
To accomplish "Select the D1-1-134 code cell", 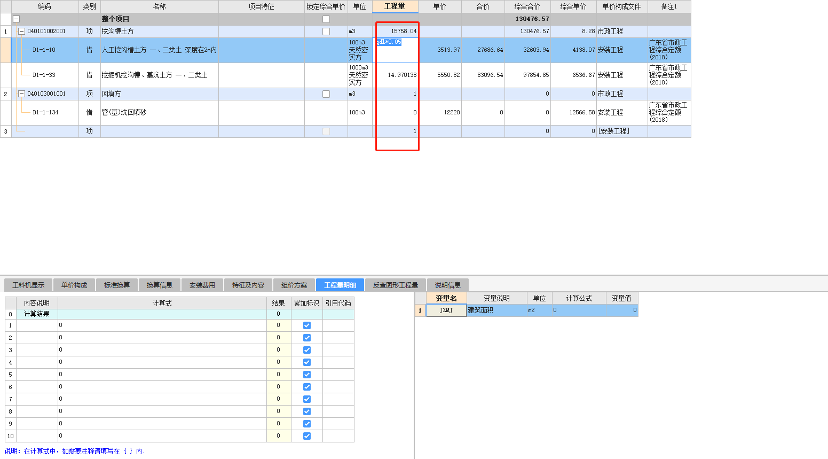I will pyautogui.click(x=45, y=113).
